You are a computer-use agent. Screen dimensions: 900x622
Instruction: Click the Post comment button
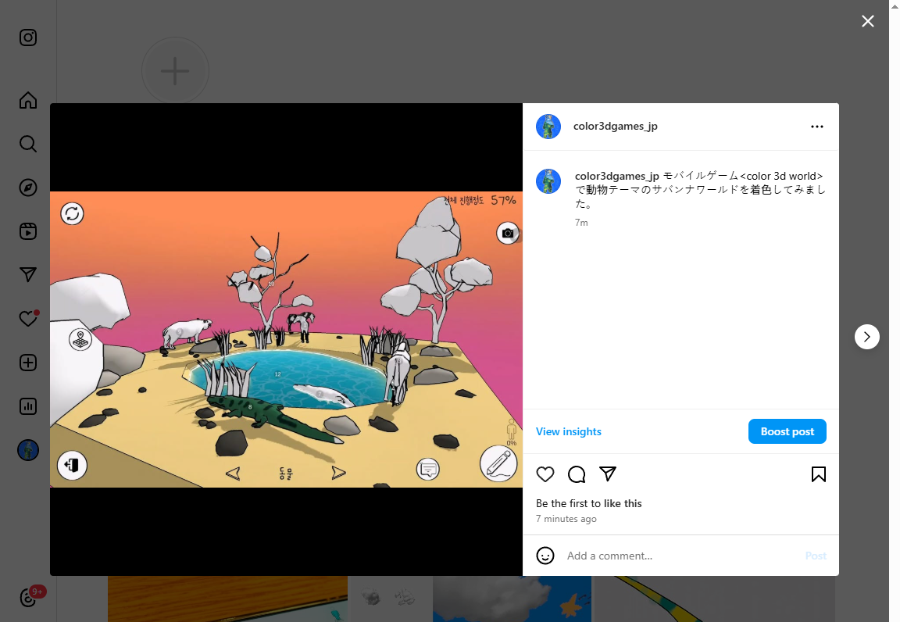[815, 556]
